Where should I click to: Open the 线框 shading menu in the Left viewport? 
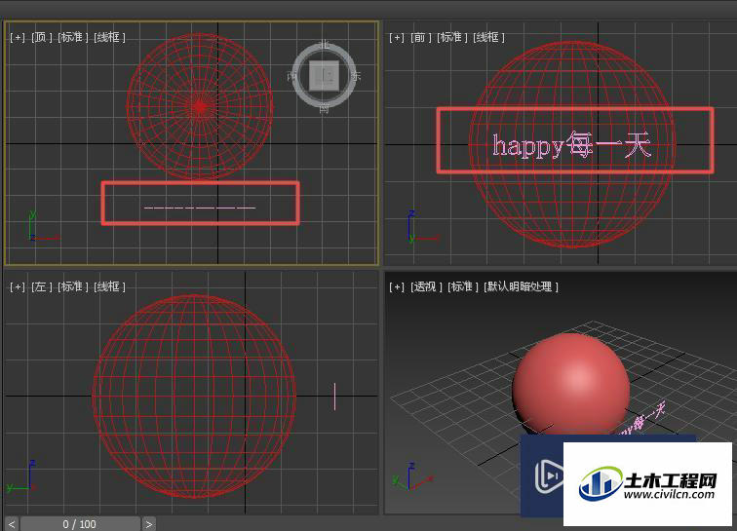coord(109,286)
